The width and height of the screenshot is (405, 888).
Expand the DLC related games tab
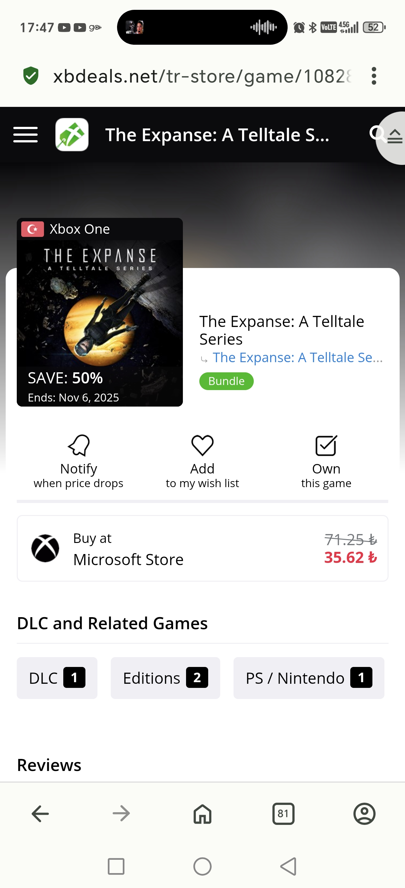pyautogui.click(x=57, y=678)
